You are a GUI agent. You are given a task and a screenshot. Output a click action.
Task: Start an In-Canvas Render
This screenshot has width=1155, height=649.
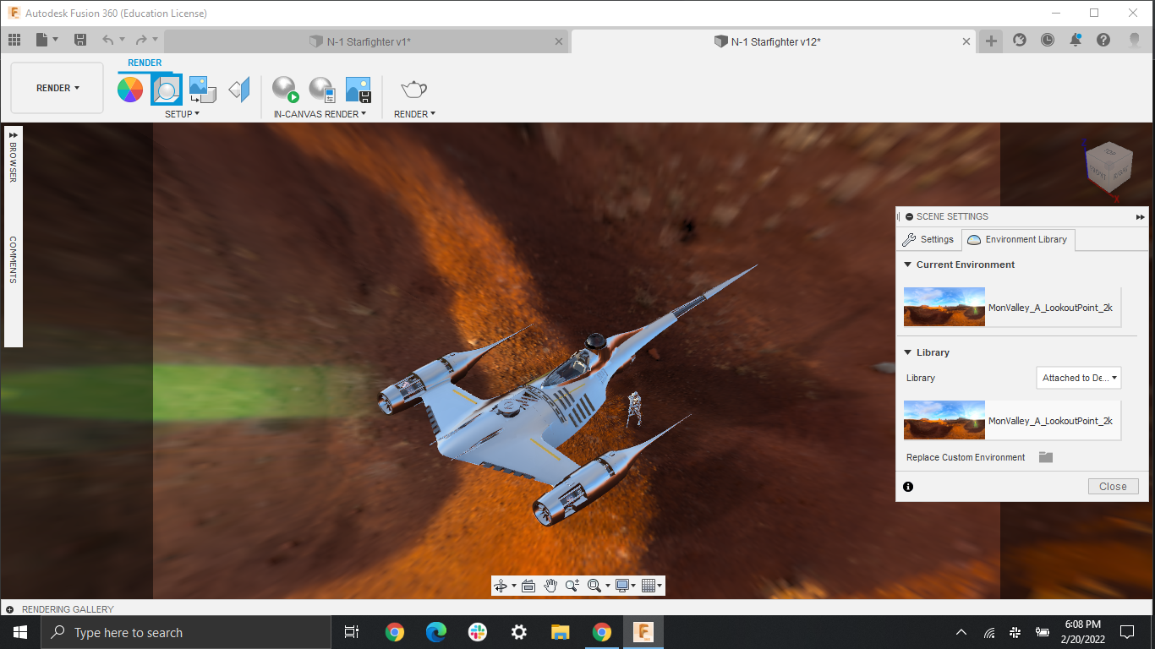coord(284,89)
